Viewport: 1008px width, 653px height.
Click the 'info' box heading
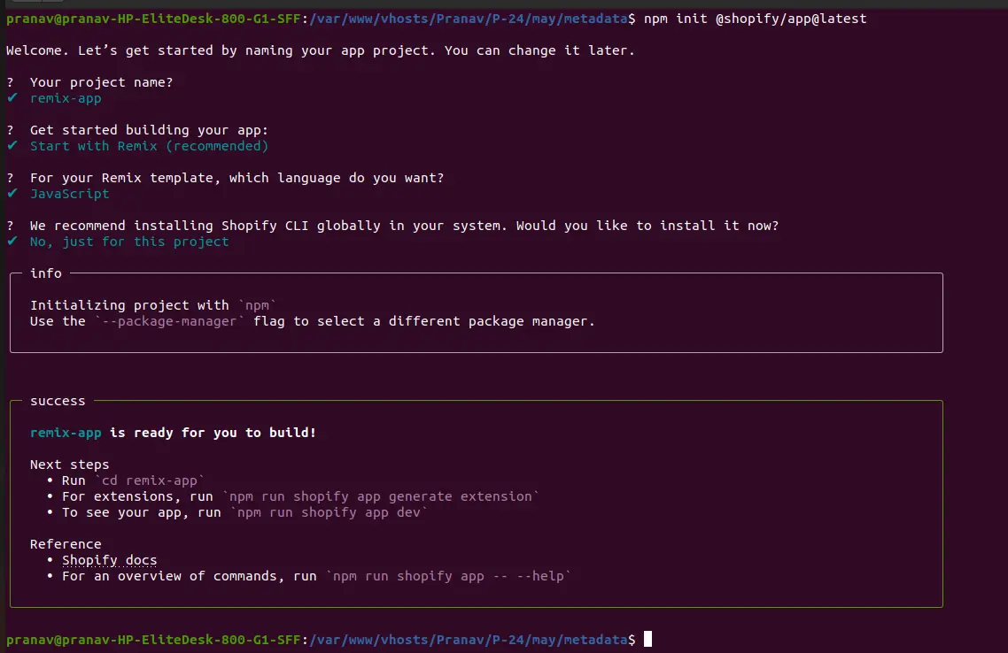click(46, 273)
